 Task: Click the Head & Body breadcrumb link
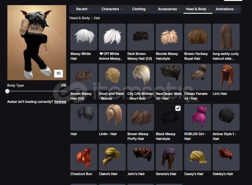(x=80, y=18)
